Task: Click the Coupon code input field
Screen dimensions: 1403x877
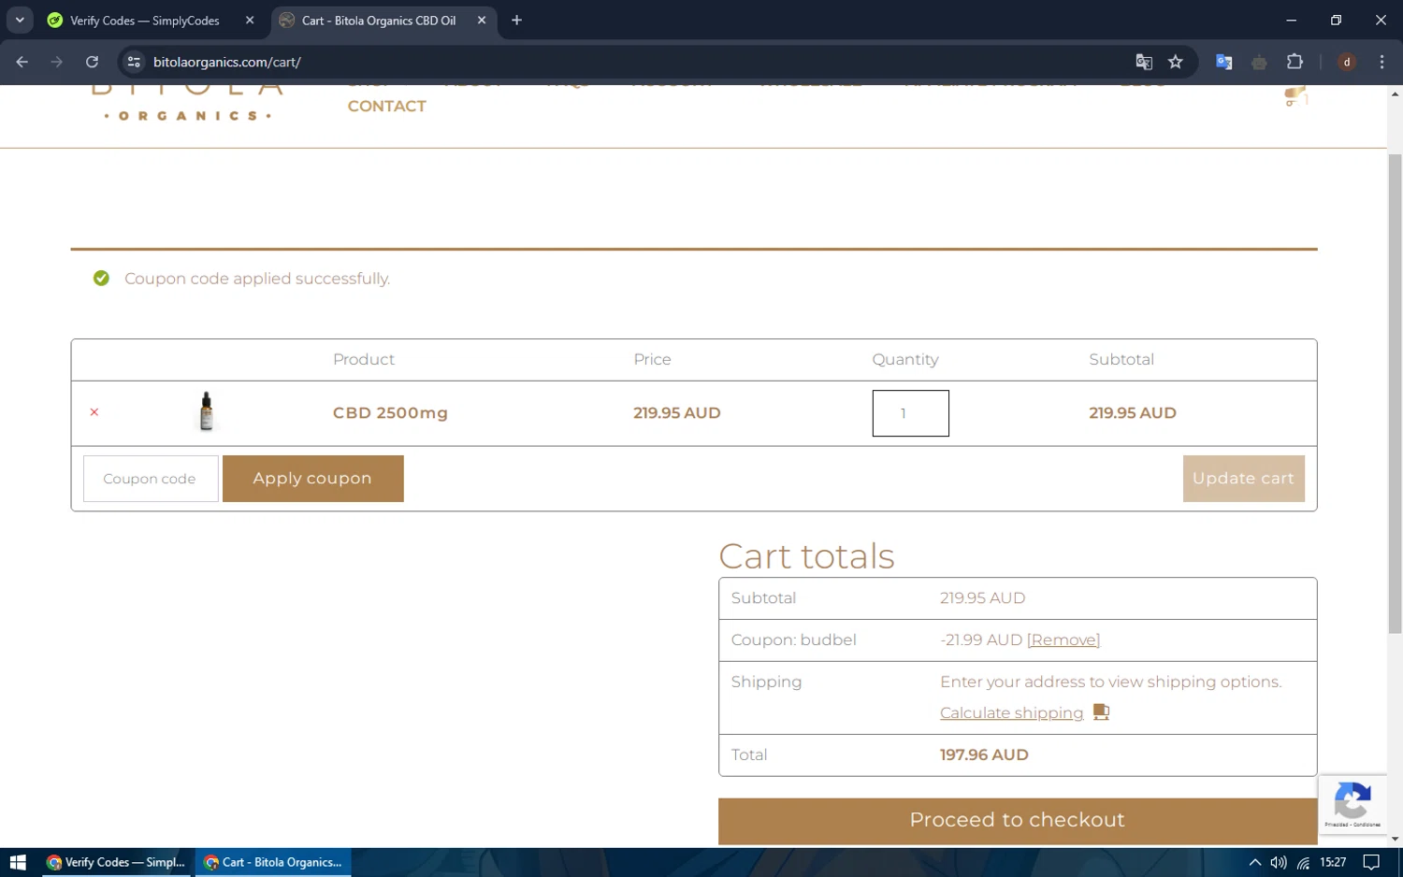Action: (x=151, y=479)
